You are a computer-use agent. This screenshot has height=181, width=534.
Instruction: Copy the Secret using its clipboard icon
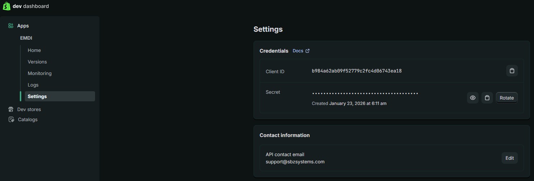pyautogui.click(x=487, y=98)
